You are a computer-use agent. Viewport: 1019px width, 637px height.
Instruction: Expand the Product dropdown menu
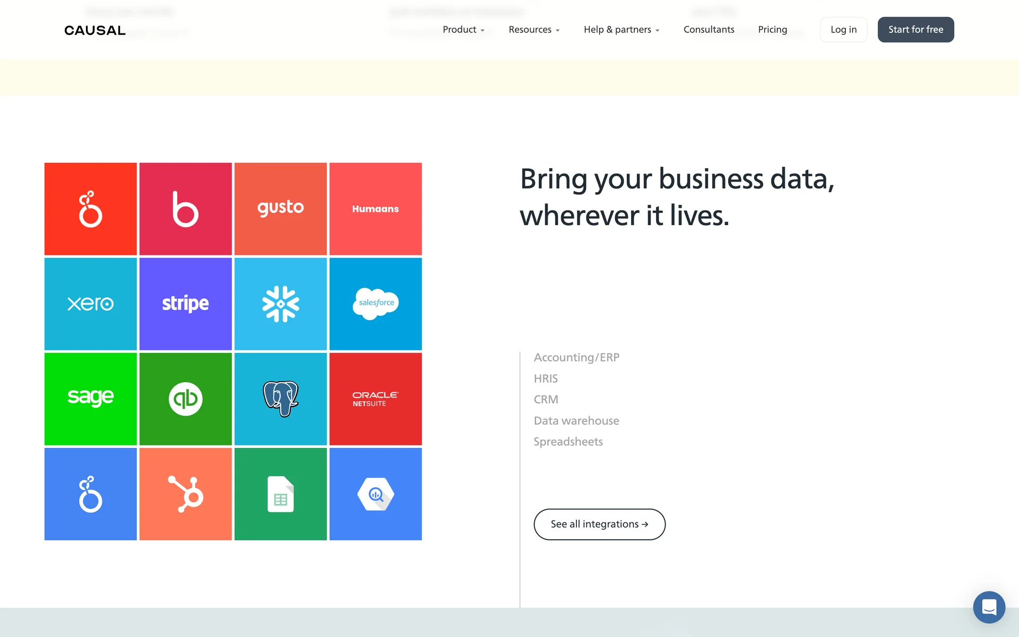tap(463, 30)
